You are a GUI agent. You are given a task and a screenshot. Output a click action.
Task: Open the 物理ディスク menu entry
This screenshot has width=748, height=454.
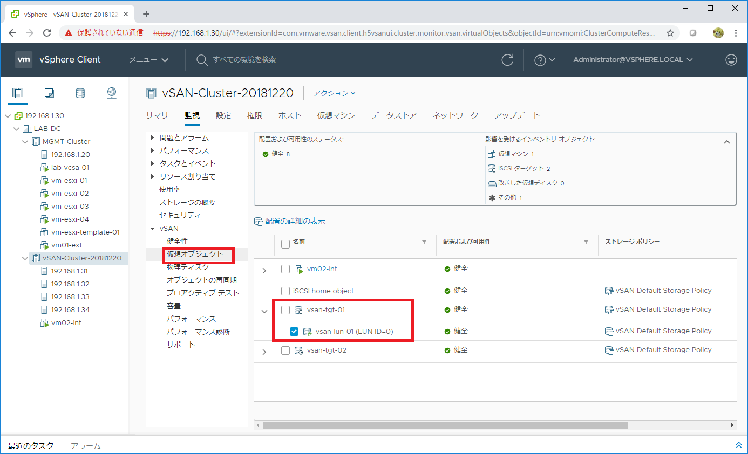coord(188,267)
